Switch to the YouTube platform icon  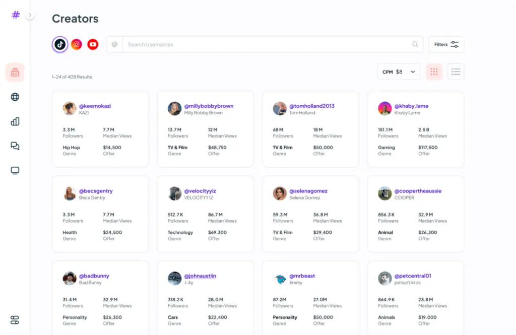(93, 44)
